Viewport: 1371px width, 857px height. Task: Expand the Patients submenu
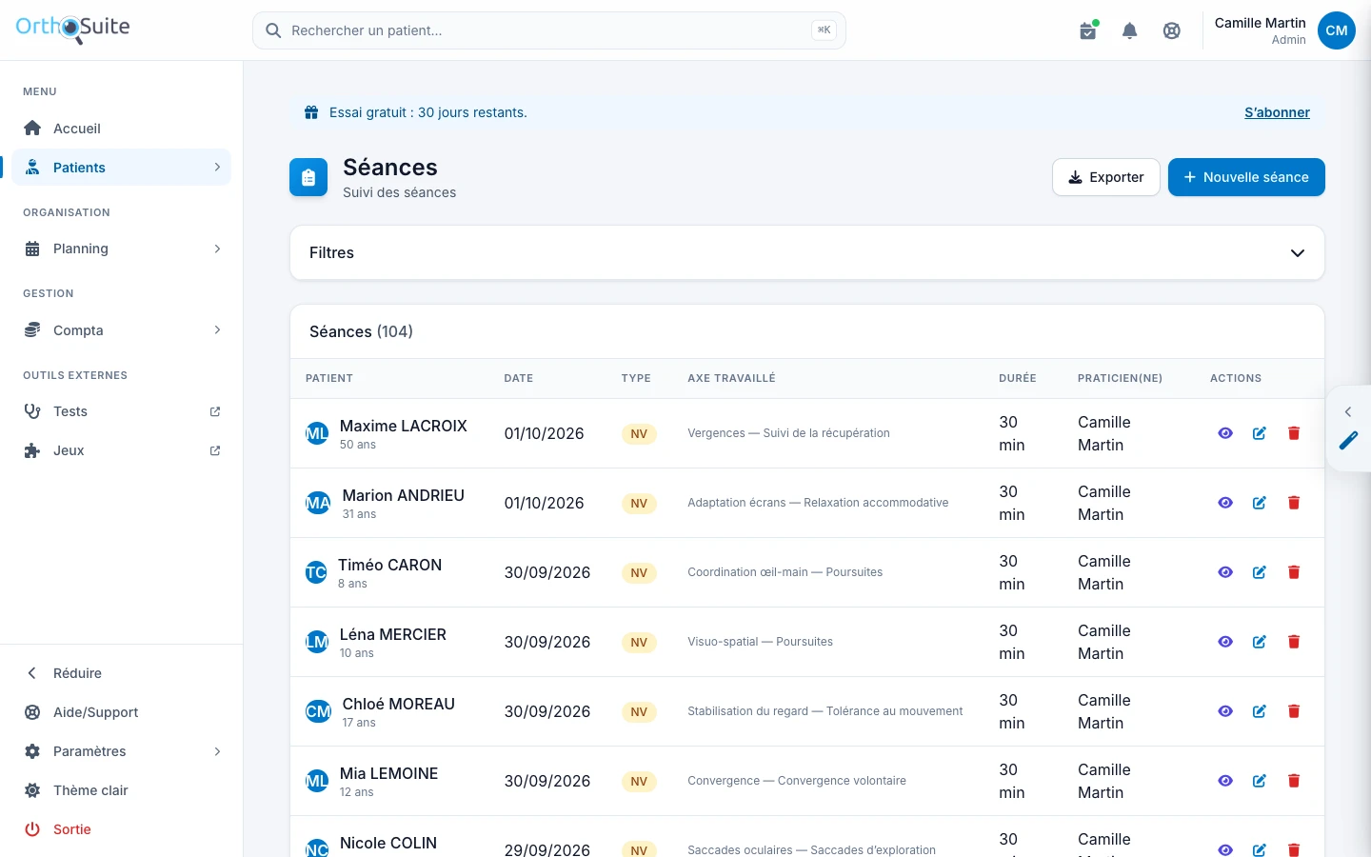(217, 168)
